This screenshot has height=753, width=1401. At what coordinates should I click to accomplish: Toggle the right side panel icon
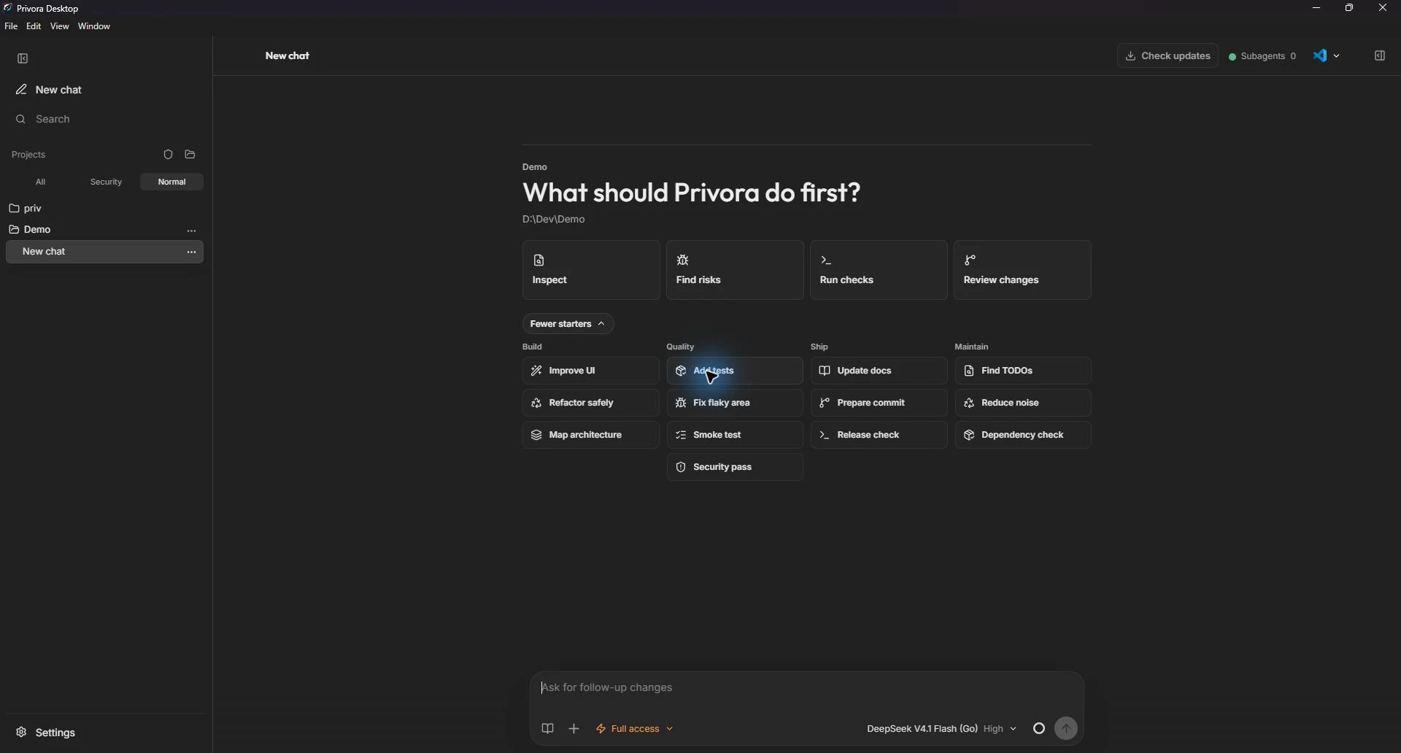point(1380,56)
